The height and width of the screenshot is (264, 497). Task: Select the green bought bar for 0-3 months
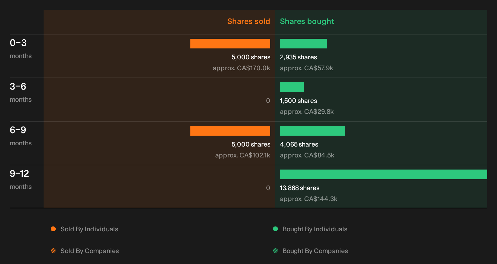(303, 44)
